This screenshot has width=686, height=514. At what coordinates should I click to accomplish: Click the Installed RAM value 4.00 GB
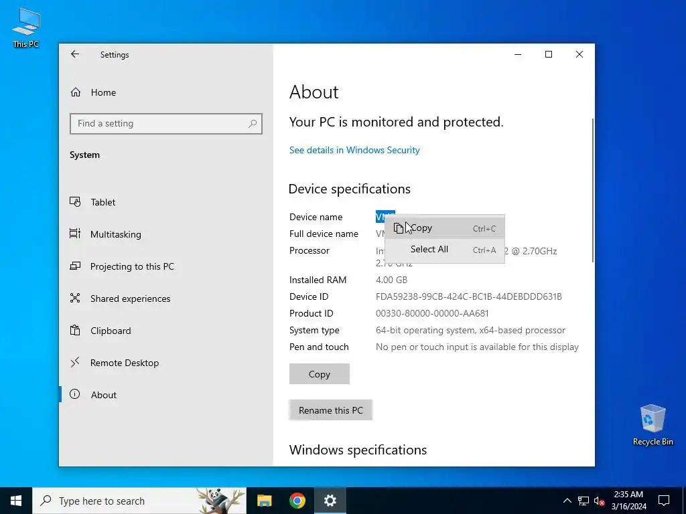[x=391, y=280]
